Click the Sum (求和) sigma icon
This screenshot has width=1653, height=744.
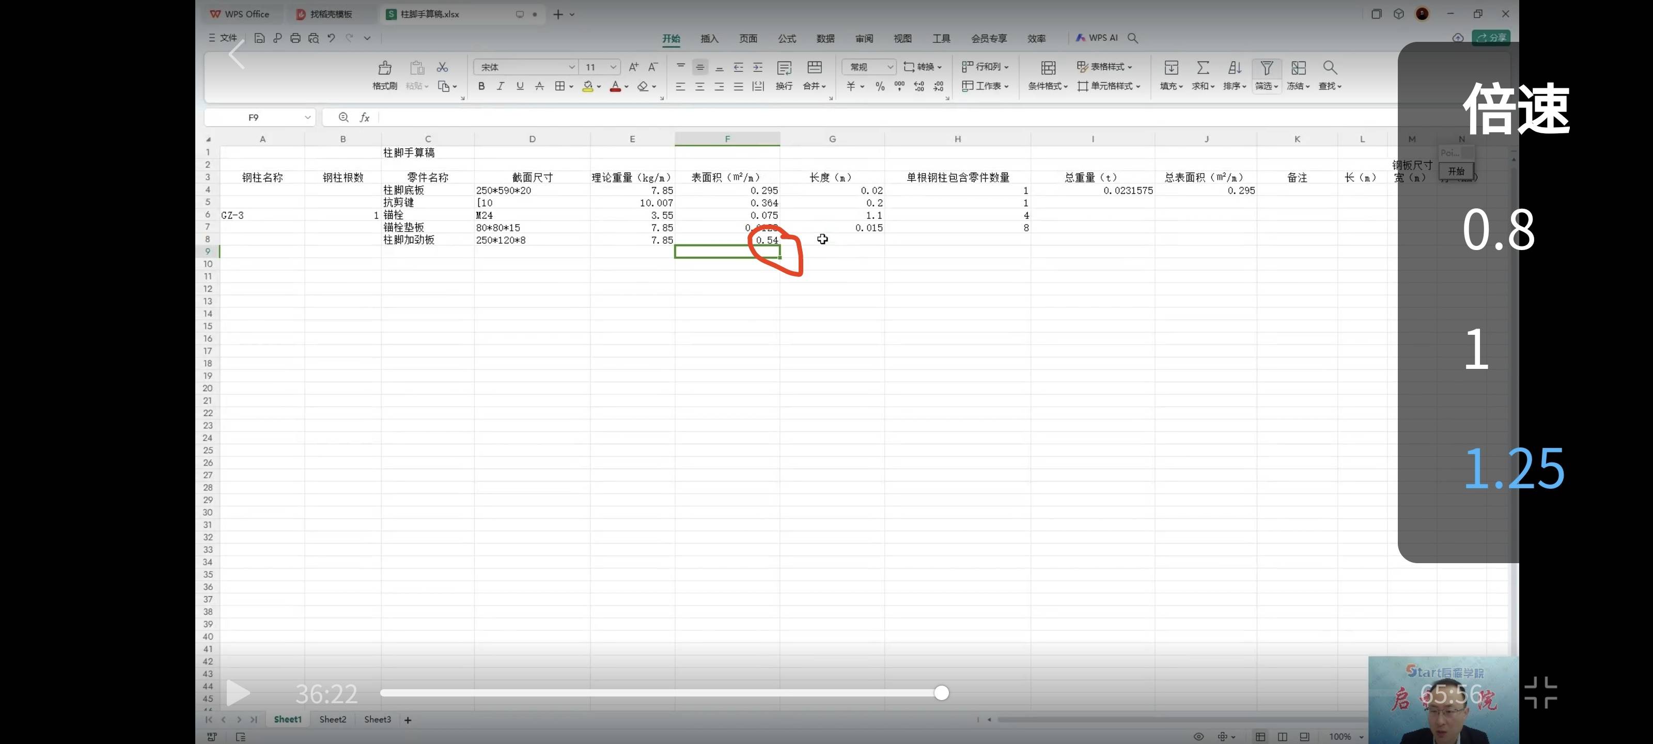pos(1203,68)
